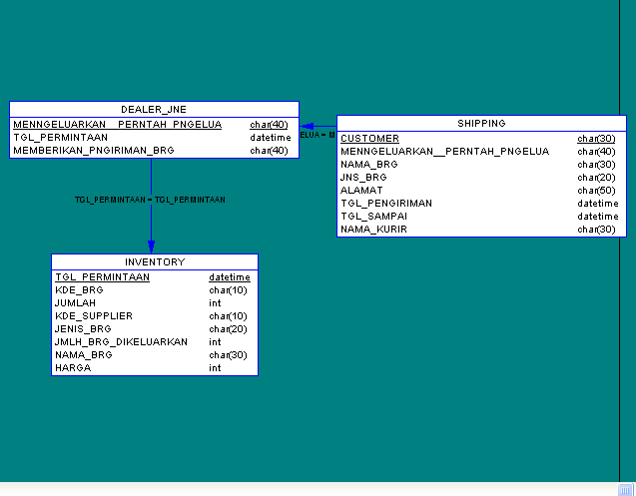Select the TGL_PERMINTAAN = TGL_PERMINTAAN reference label

click(x=150, y=200)
